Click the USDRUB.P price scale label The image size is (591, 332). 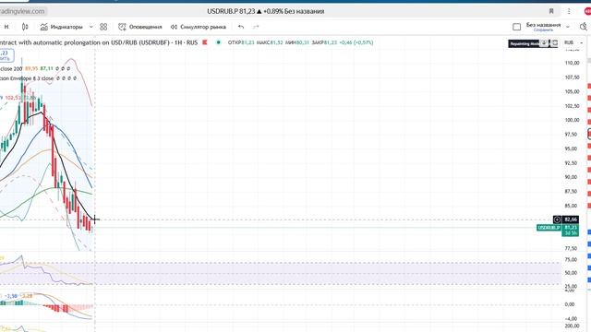(x=549, y=228)
